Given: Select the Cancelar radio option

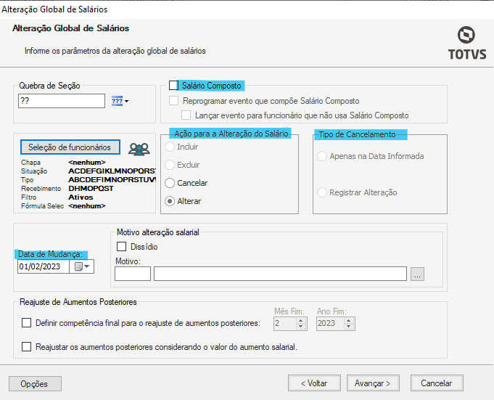Looking at the screenshot, I should click(x=170, y=183).
